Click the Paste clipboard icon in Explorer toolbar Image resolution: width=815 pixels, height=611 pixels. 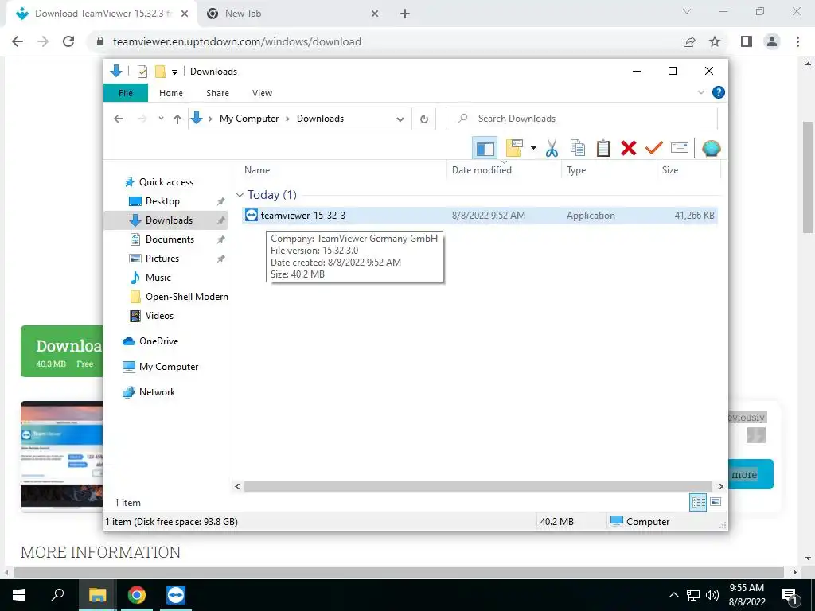coord(603,149)
